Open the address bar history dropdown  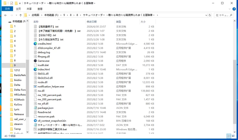(206, 15)
